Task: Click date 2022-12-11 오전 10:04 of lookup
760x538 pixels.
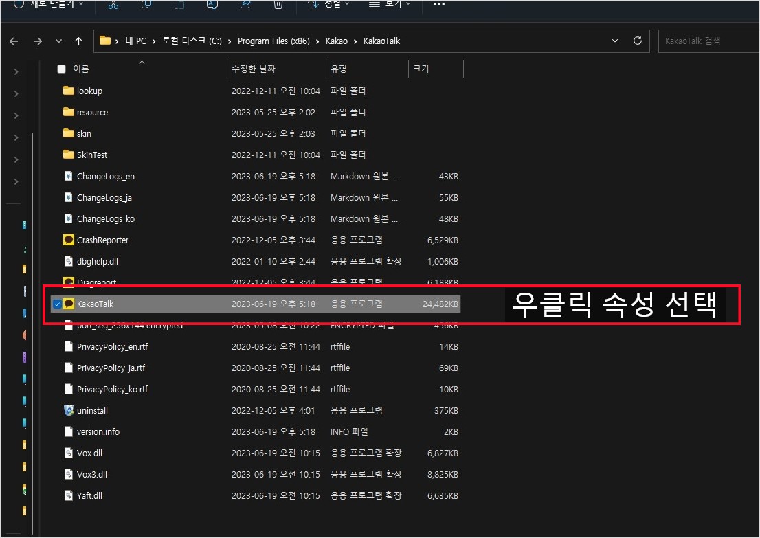Action: pyautogui.click(x=276, y=91)
